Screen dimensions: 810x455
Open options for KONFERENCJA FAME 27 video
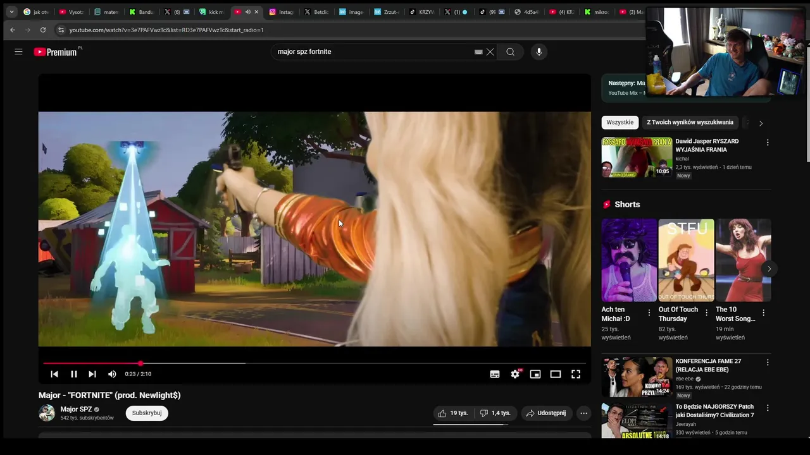point(768,363)
